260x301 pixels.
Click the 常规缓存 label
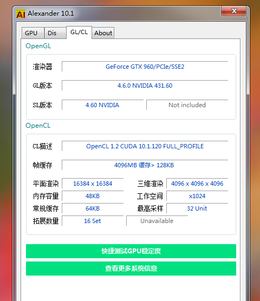pos(45,208)
